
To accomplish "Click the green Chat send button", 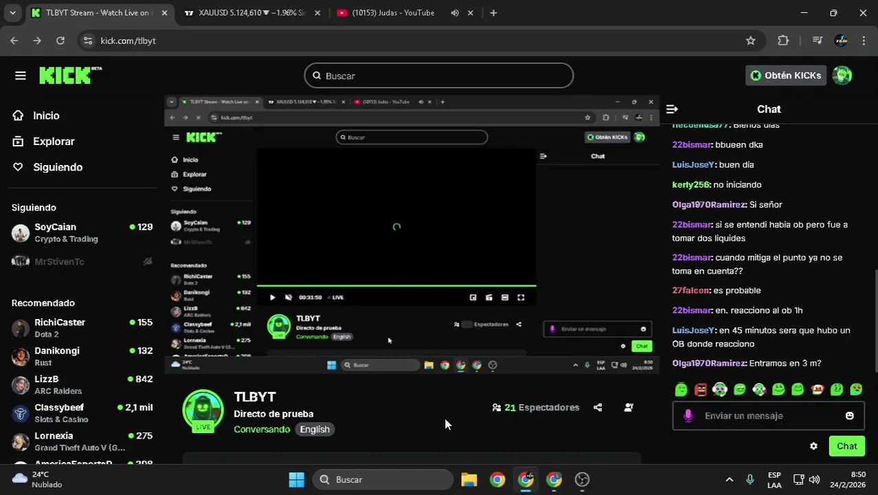I will 846,446.
